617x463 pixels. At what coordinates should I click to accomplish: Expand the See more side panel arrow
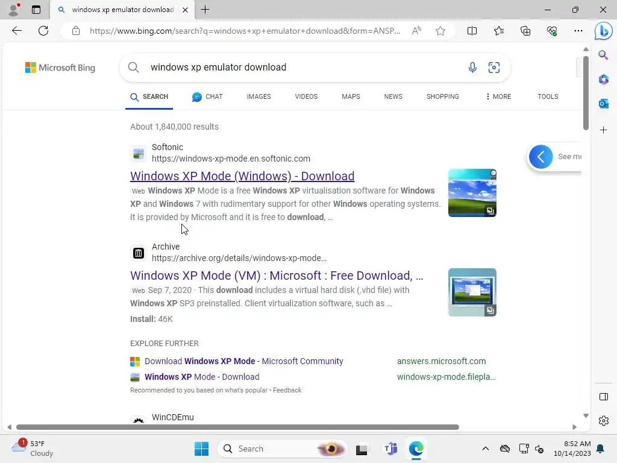click(x=540, y=157)
